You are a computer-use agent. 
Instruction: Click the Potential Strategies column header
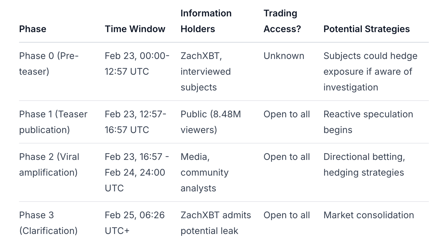point(366,29)
